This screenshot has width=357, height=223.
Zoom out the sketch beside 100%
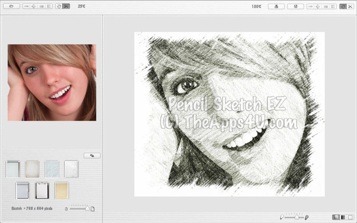click(x=310, y=6)
